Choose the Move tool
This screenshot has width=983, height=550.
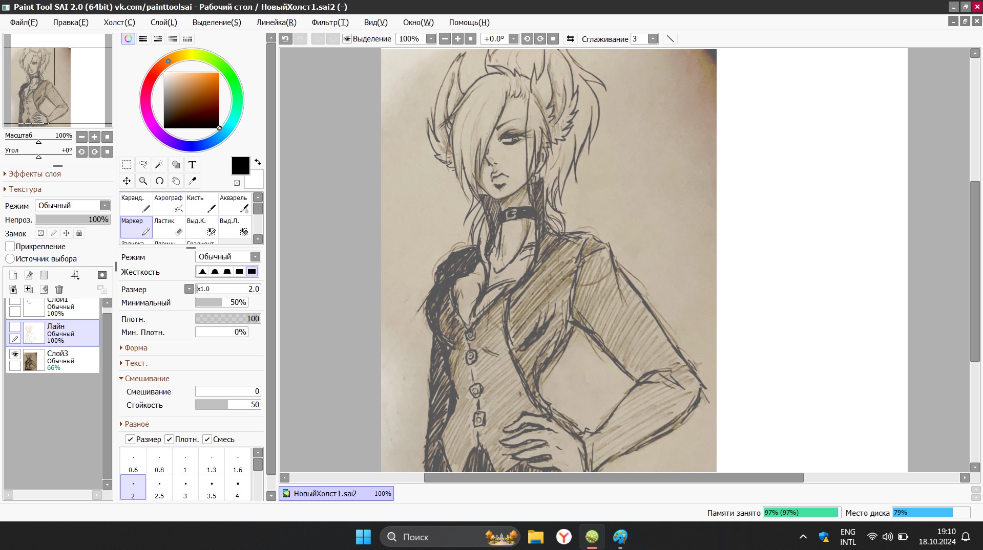coord(127,181)
